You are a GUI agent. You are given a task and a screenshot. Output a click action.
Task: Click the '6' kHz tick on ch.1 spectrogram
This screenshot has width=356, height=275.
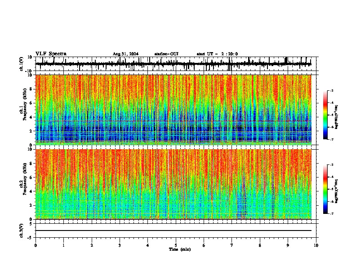pos(31,103)
